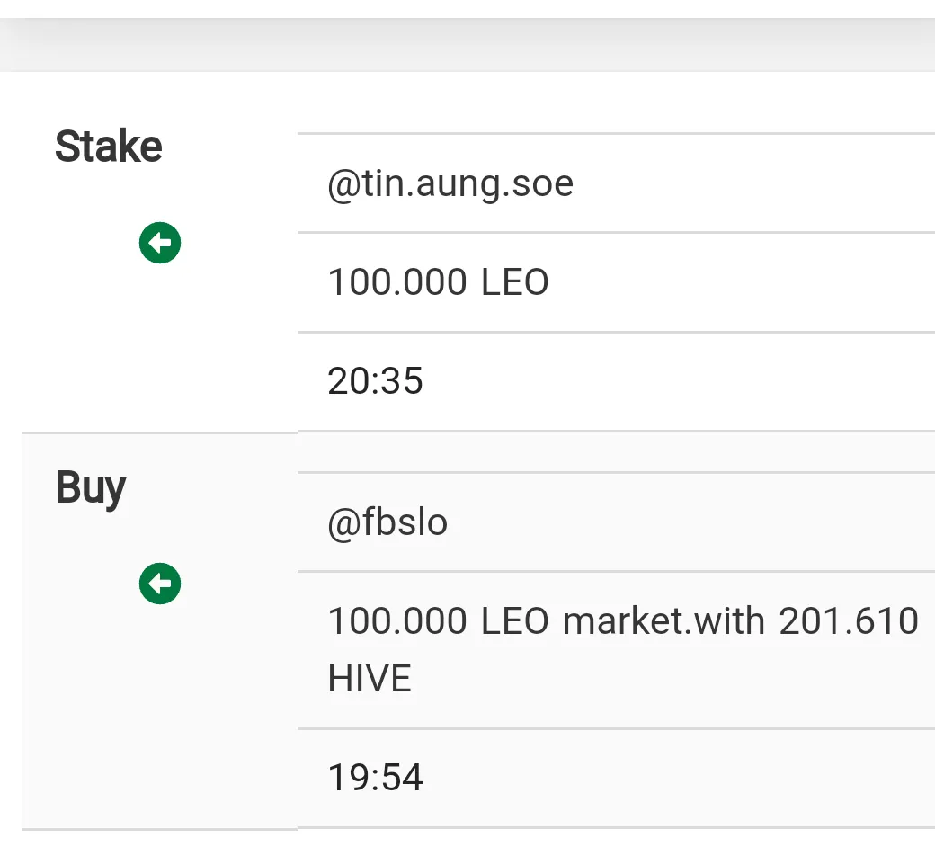Click the LEO token label in Stake row
Image resolution: width=935 pixels, height=856 pixels.
pos(514,282)
